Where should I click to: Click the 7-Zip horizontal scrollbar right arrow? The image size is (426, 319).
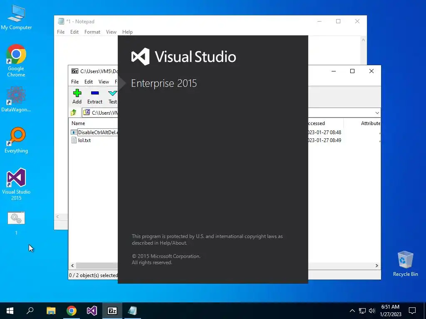click(x=377, y=265)
